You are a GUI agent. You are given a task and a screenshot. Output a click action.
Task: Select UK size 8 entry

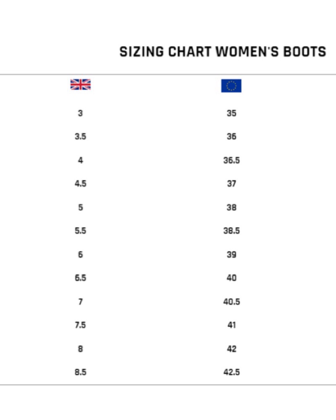[x=81, y=349]
